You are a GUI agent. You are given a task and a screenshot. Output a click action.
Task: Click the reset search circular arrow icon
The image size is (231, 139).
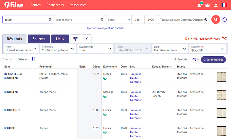click(225, 20)
